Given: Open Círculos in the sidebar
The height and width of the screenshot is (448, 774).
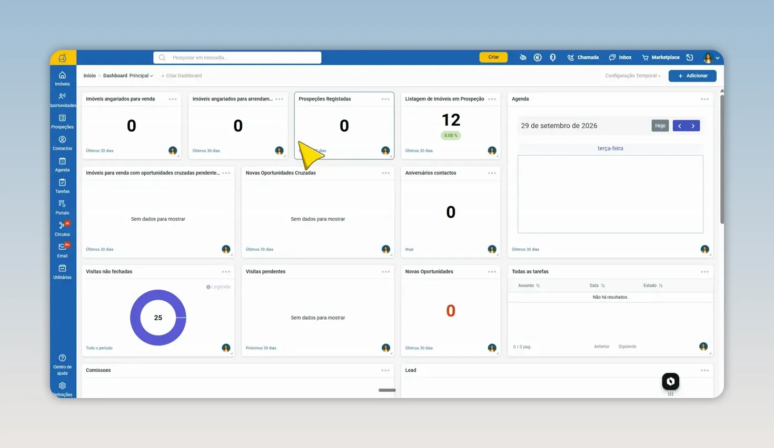Looking at the screenshot, I should pos(62,229).
